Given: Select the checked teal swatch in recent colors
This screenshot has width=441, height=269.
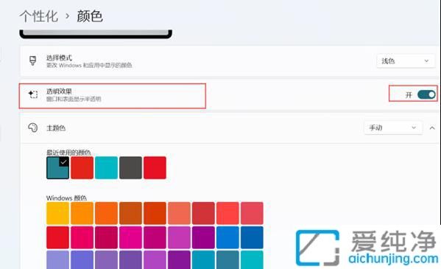Looking at the screenshot, I should (x=57, y=168).
